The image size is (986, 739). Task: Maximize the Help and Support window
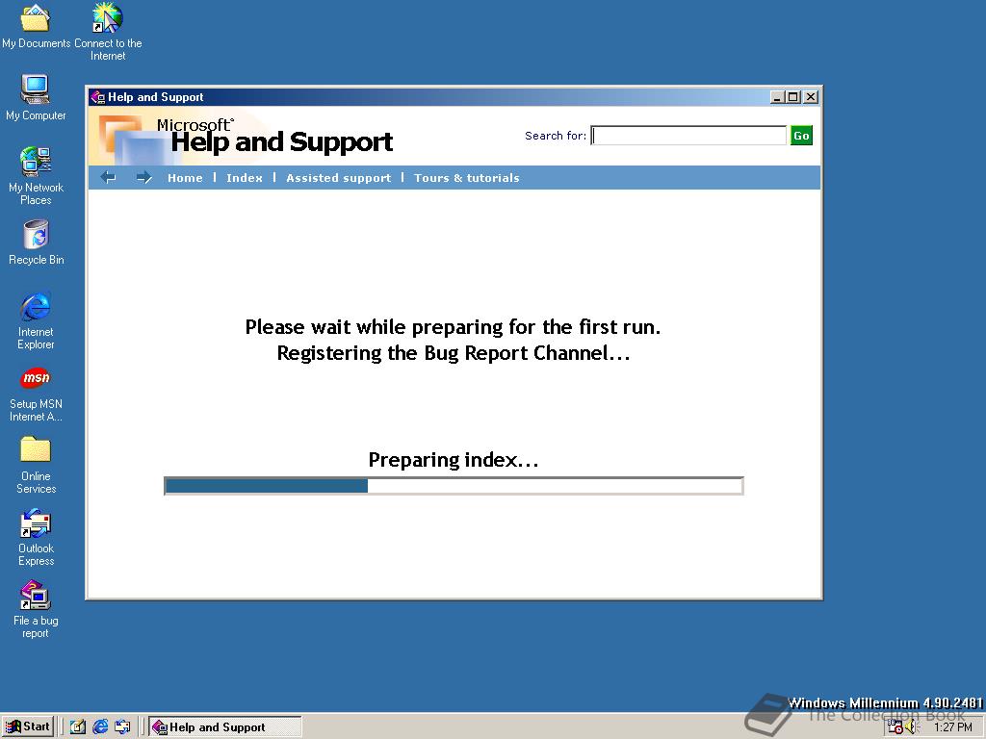pyautogui.click(x=793, y=97)
